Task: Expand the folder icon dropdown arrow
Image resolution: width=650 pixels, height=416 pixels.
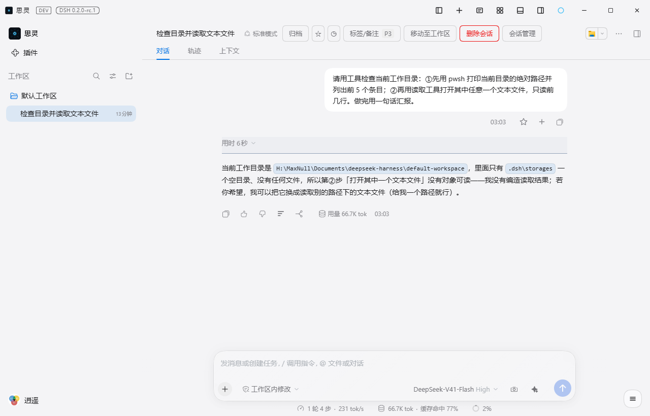Action: pos(602,33)
